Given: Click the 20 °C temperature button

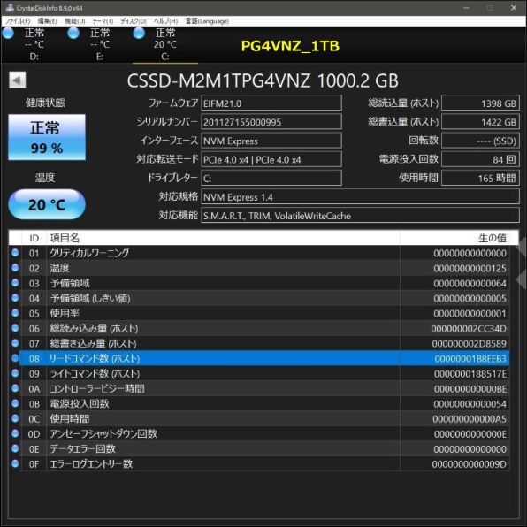Looking at the screenshot, I should click(x=47, y=204).
